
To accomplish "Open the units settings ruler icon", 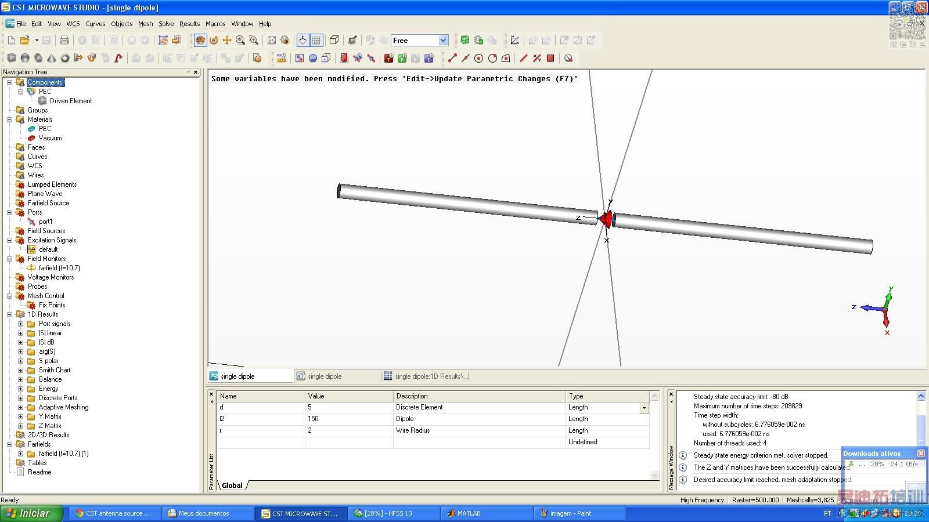I will click(282, 58).
